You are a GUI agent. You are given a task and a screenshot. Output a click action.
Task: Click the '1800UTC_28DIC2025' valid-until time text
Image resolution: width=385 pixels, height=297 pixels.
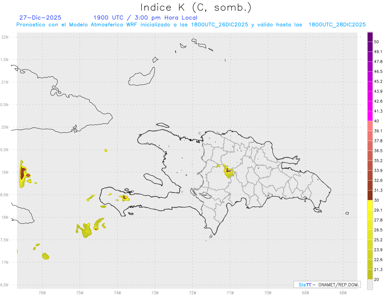coord(337,25)
